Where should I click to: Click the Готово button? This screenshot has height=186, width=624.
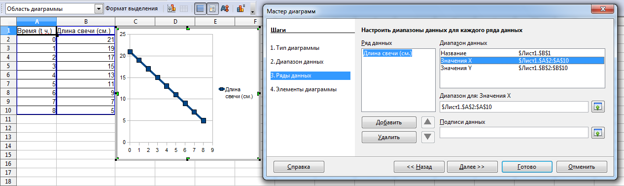[527, 167]
